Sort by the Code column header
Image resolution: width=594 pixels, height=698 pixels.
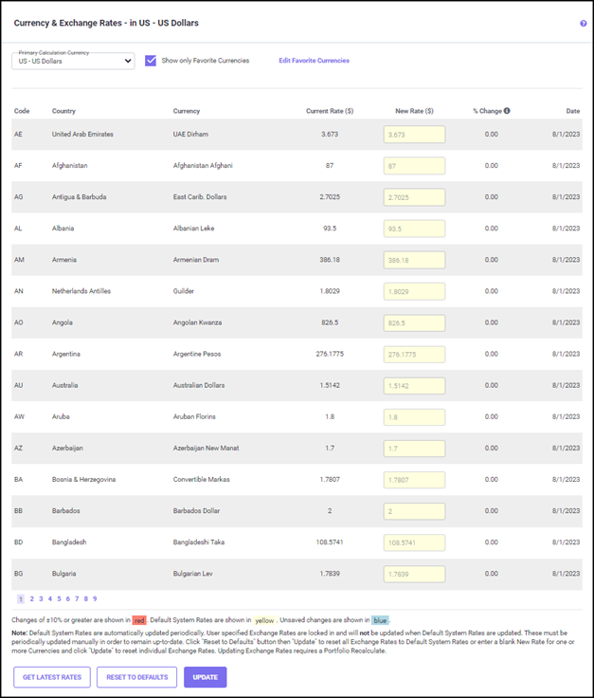pos(22,111)
